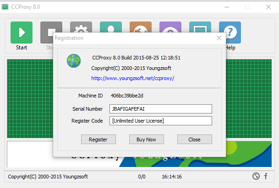Click the Serial Number label
The image size is (279, 188).
coord(88,109)
